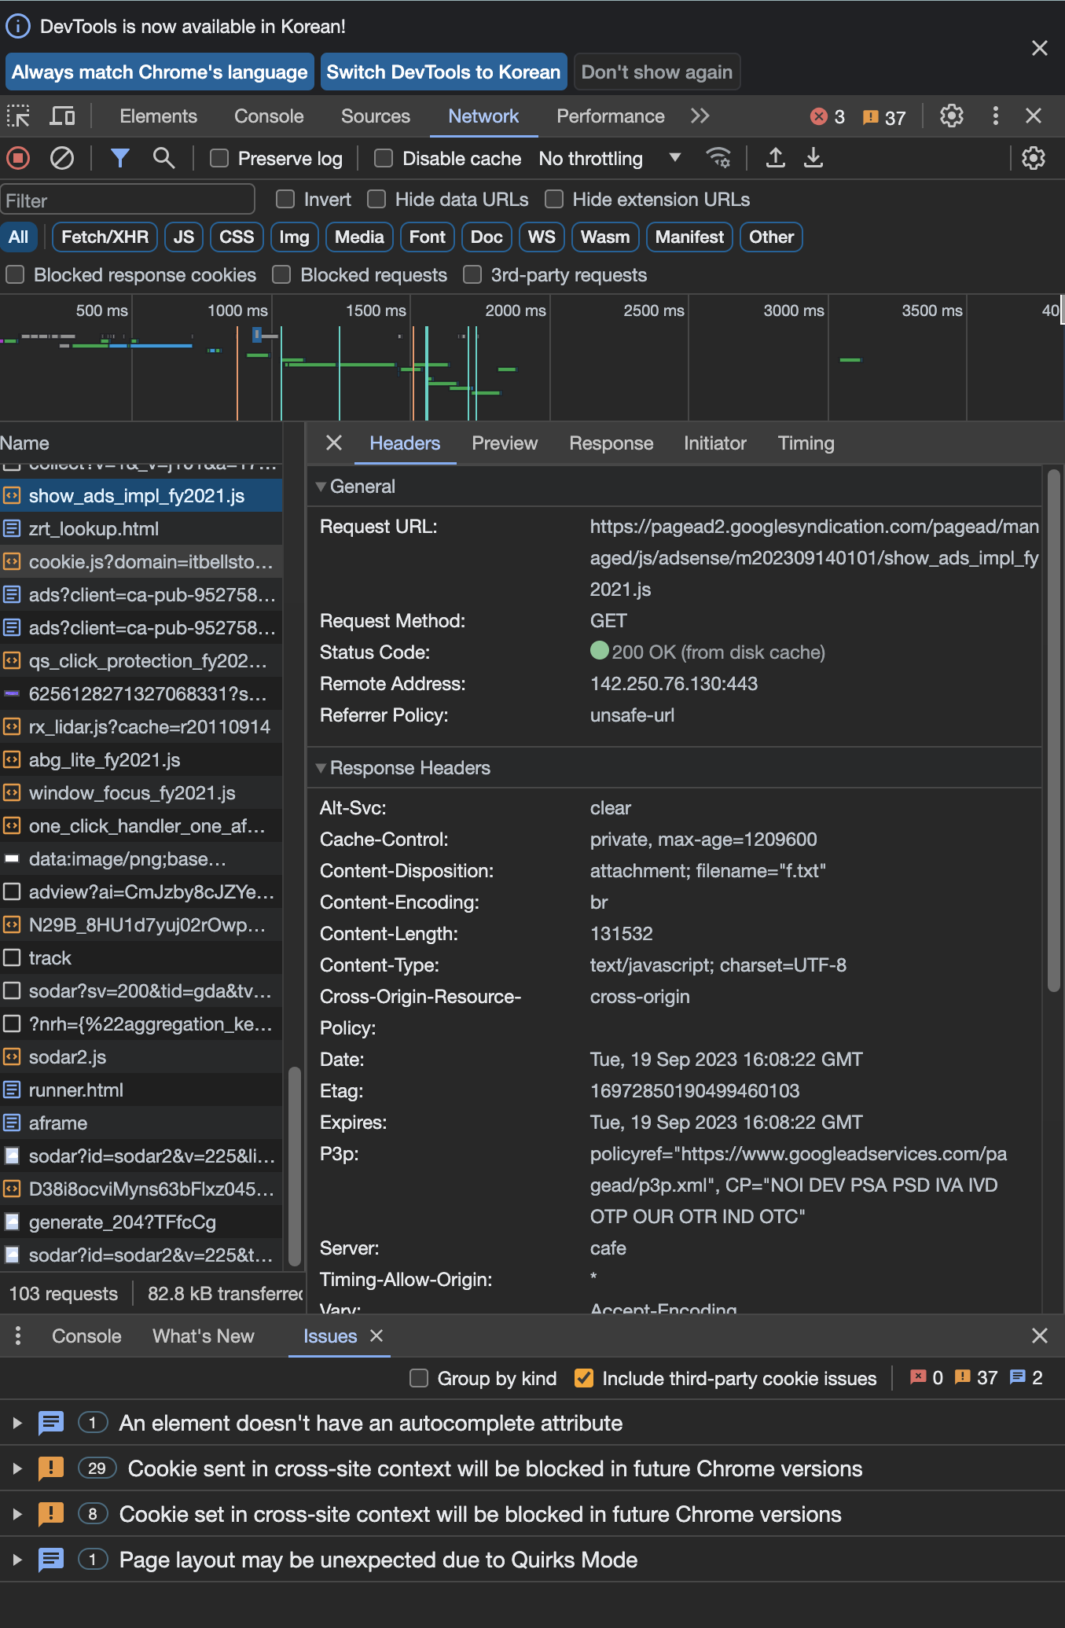Check 3rd-party requests checkbox
The image size is (1065, 1628).
click(x=472, y=274)
